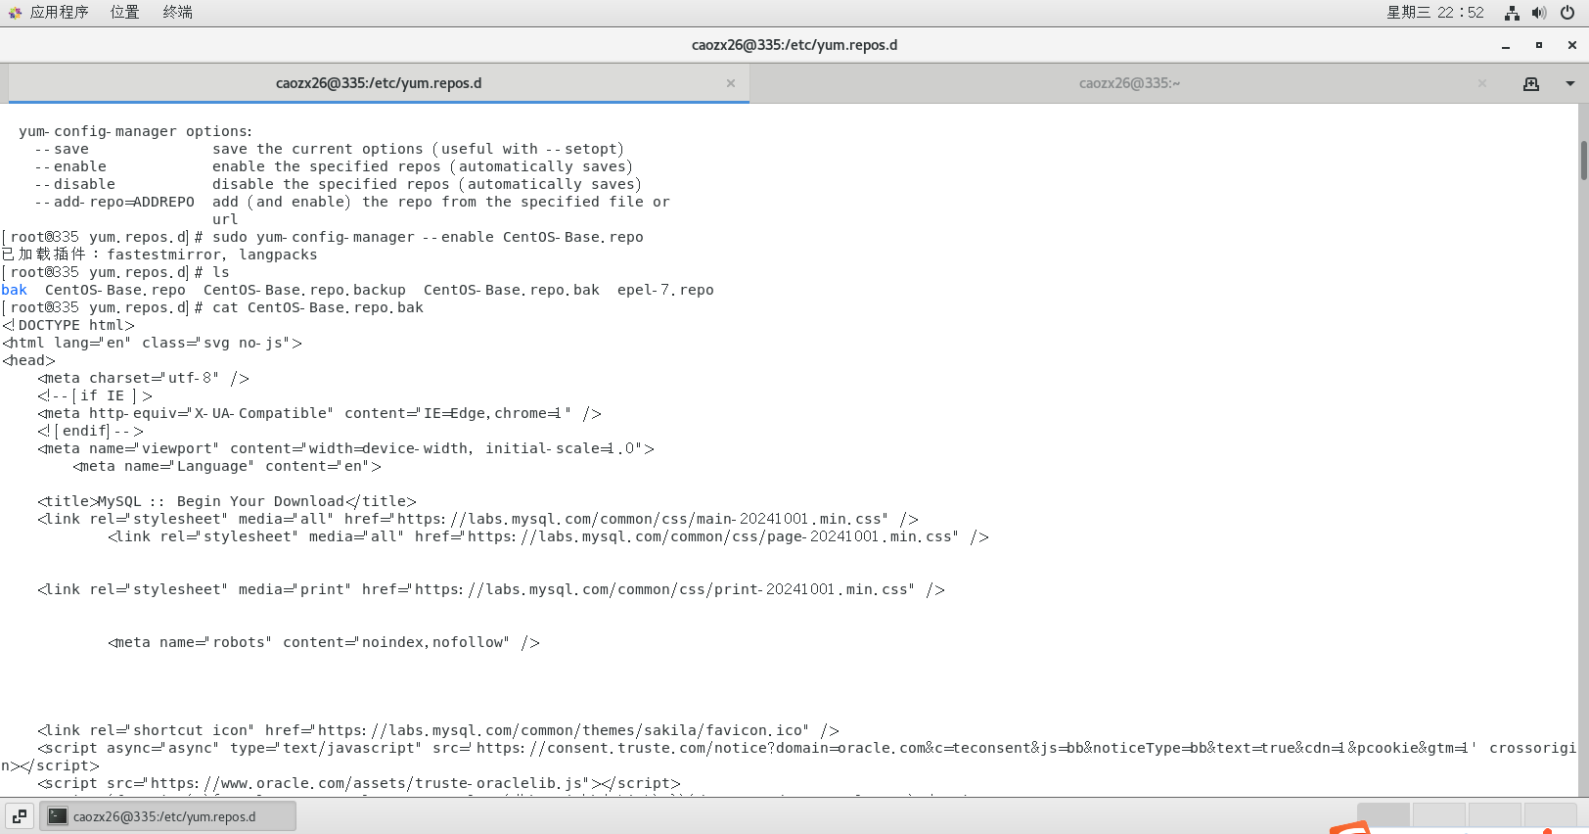Click the volume speaker icon
This screenshot has width=1589, height=834.
[x=1539, y=13]
